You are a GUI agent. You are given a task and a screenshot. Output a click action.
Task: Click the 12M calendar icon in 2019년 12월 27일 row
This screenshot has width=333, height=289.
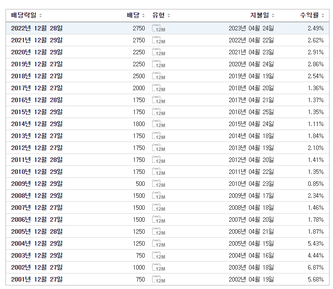coord(159,64)
